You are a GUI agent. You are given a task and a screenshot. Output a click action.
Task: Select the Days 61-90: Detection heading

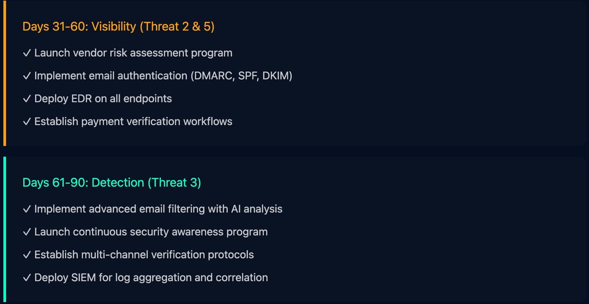pos(112,183)
